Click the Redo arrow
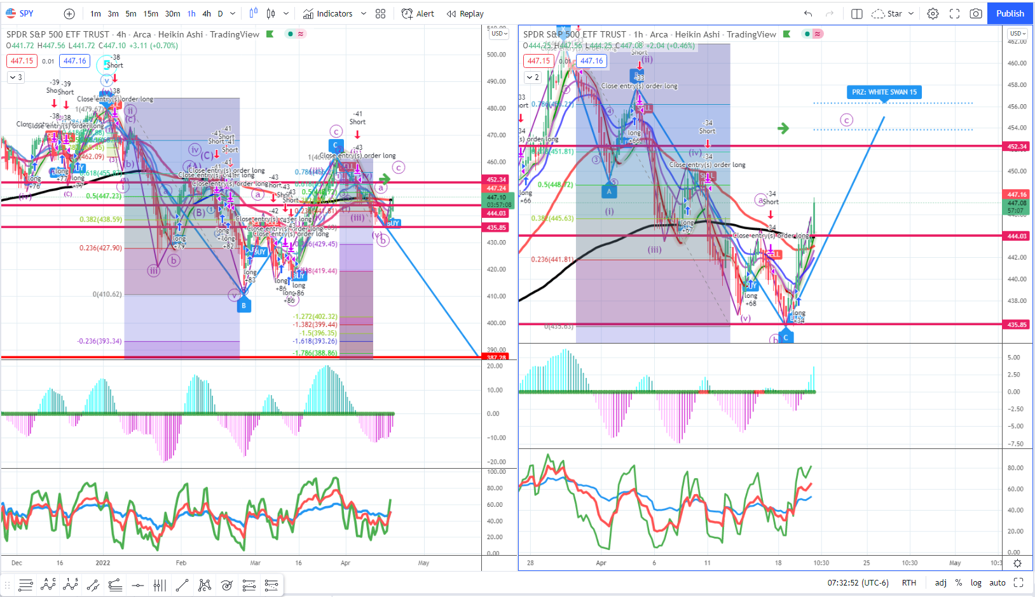 (829, 14)
